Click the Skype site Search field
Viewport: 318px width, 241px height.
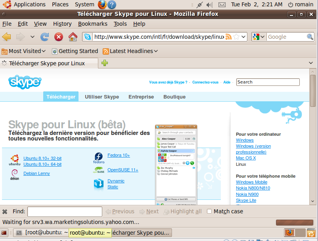268,82
